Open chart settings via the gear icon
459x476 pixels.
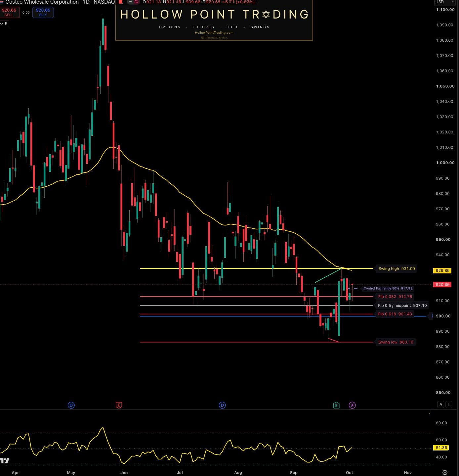tap(445, 472)
